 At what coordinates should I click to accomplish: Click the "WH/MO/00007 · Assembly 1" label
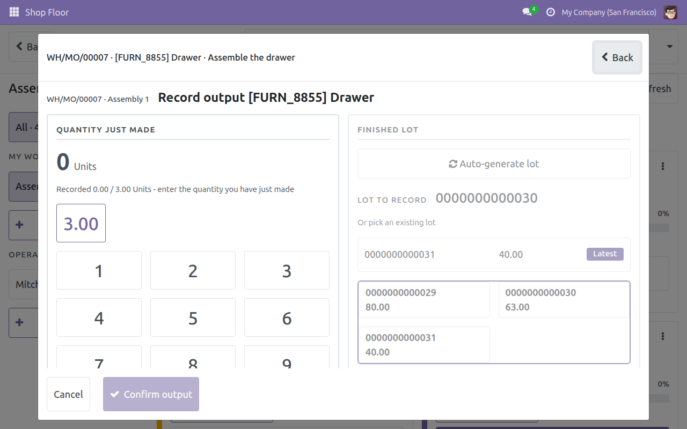pos(98,99)
